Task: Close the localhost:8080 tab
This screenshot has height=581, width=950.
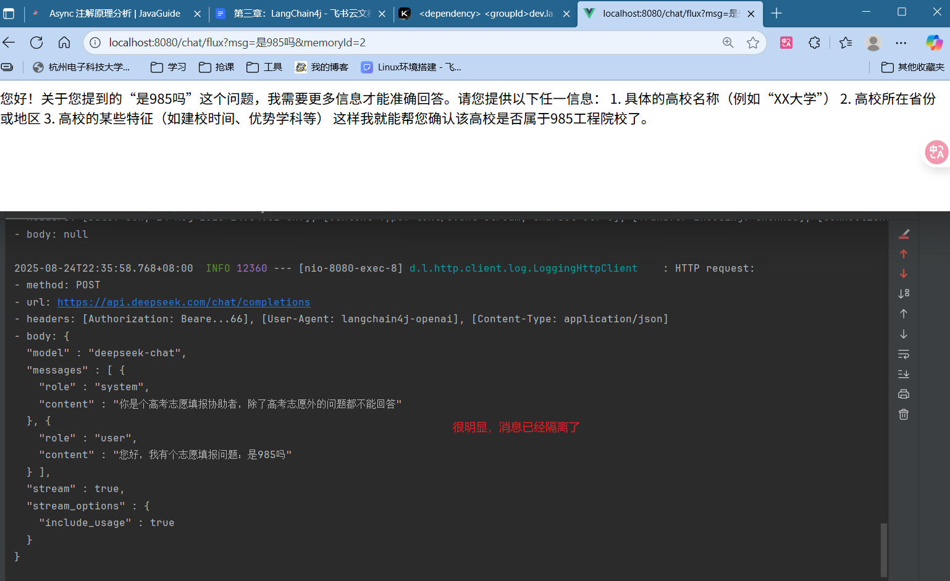Action: (750, 14)
